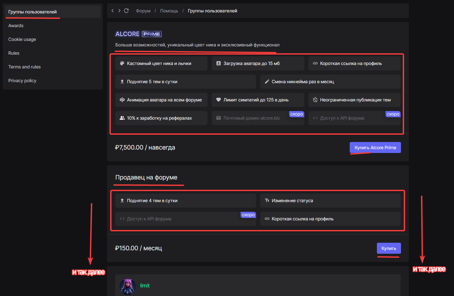Click the limit user avatar thumbnail
The image size is (454, 296).
click(128, 286)
